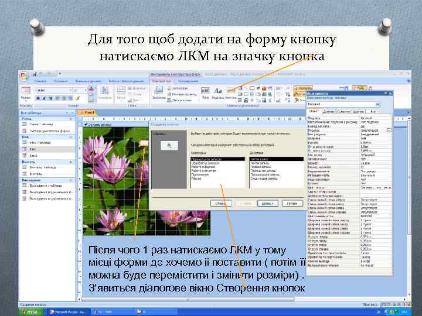Insert Дата и время control
The height and width of the screenshot is (316, 422).
180,100
